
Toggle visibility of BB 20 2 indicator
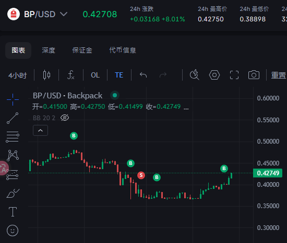click(x=65, y=118)
